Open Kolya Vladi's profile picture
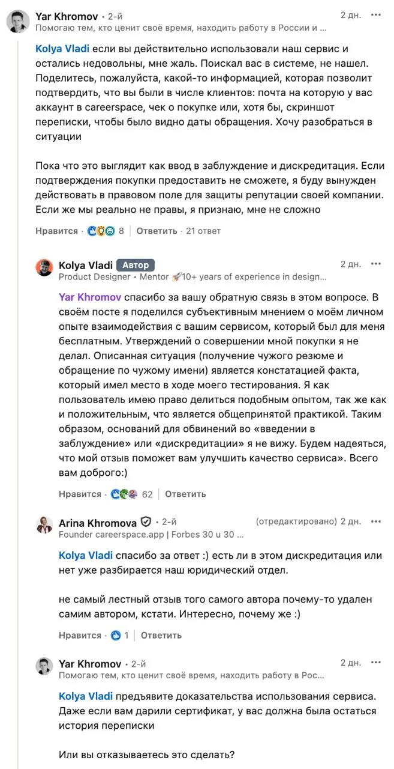Viewport: 394px width, 769px height. [x=44, y=267]
